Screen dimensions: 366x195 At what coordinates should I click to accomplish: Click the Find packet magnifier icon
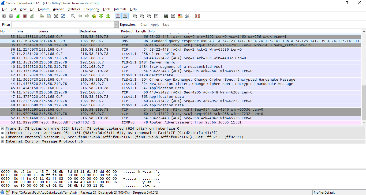tap(73, 16)
